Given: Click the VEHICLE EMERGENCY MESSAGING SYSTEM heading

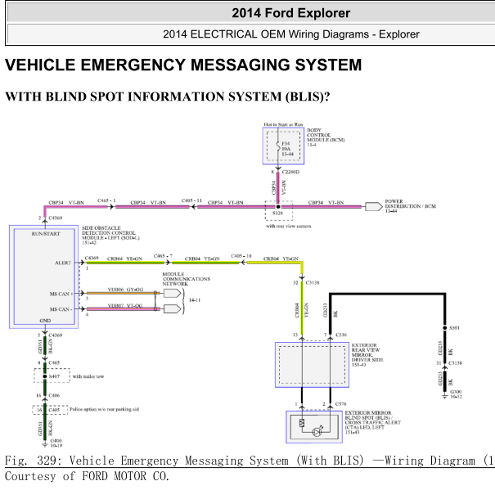Looking at the screenshot, I should [183, 65].
